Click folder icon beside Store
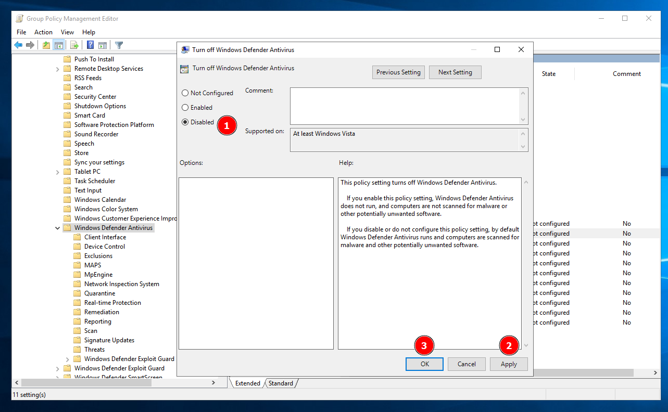This screenshot has width=668, height=412. tap(67, 153)
